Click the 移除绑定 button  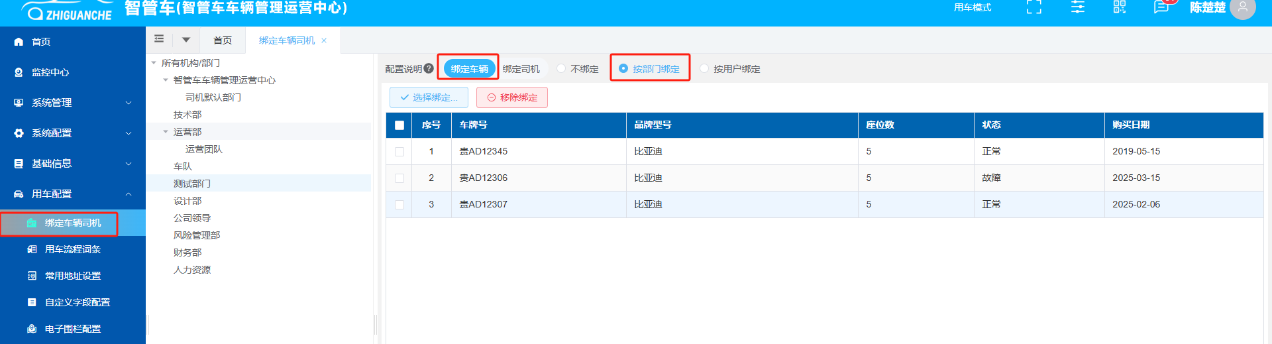coord(512,97)
